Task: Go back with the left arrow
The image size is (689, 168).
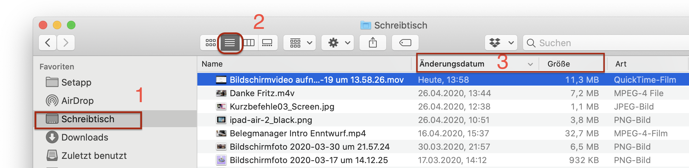Action: click(x=48, y=43)
